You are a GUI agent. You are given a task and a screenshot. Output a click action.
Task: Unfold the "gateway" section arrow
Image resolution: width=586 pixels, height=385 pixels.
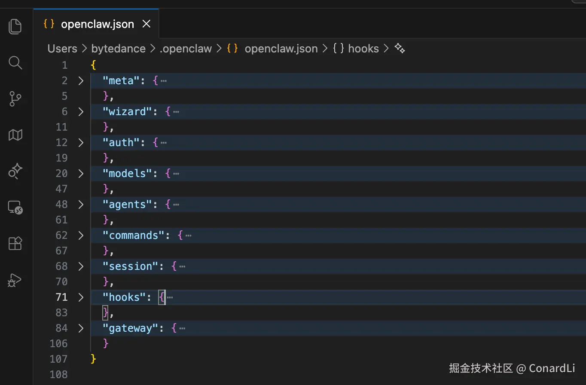81,328
